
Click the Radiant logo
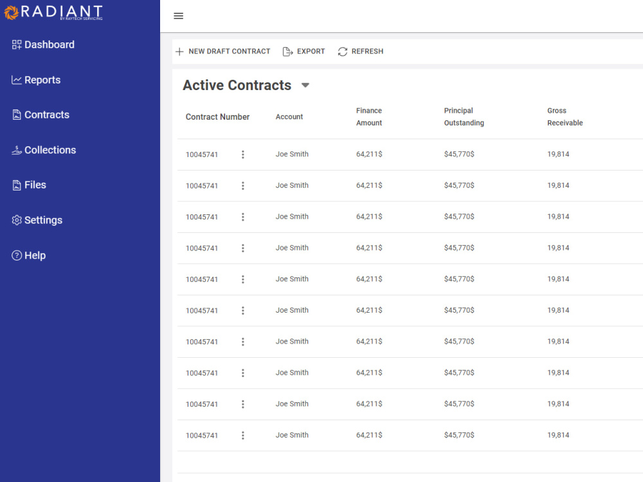[x=53, y=12]
